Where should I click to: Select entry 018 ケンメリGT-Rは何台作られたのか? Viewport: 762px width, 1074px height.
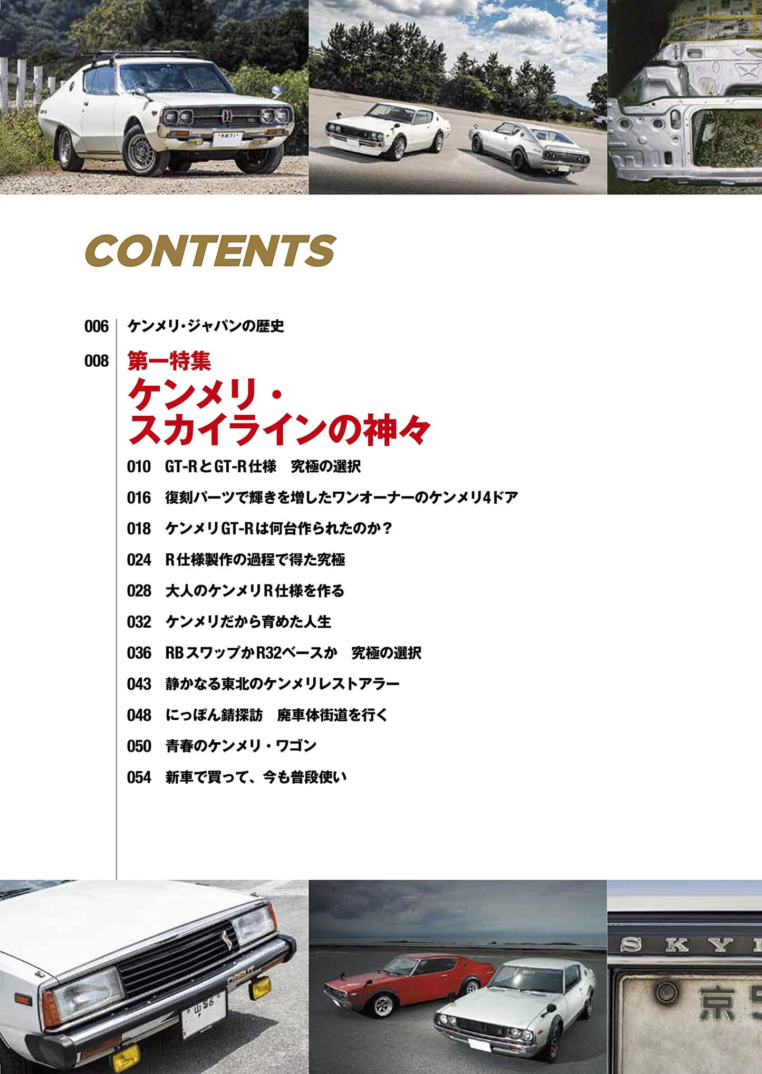pos(278,529)
